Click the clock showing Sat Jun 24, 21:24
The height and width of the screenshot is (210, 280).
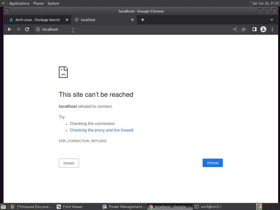(x=265, y=3)
